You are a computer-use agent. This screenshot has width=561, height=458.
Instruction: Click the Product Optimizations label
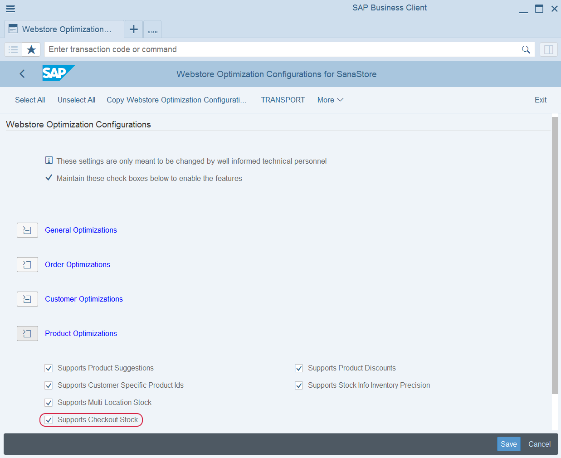81,334
